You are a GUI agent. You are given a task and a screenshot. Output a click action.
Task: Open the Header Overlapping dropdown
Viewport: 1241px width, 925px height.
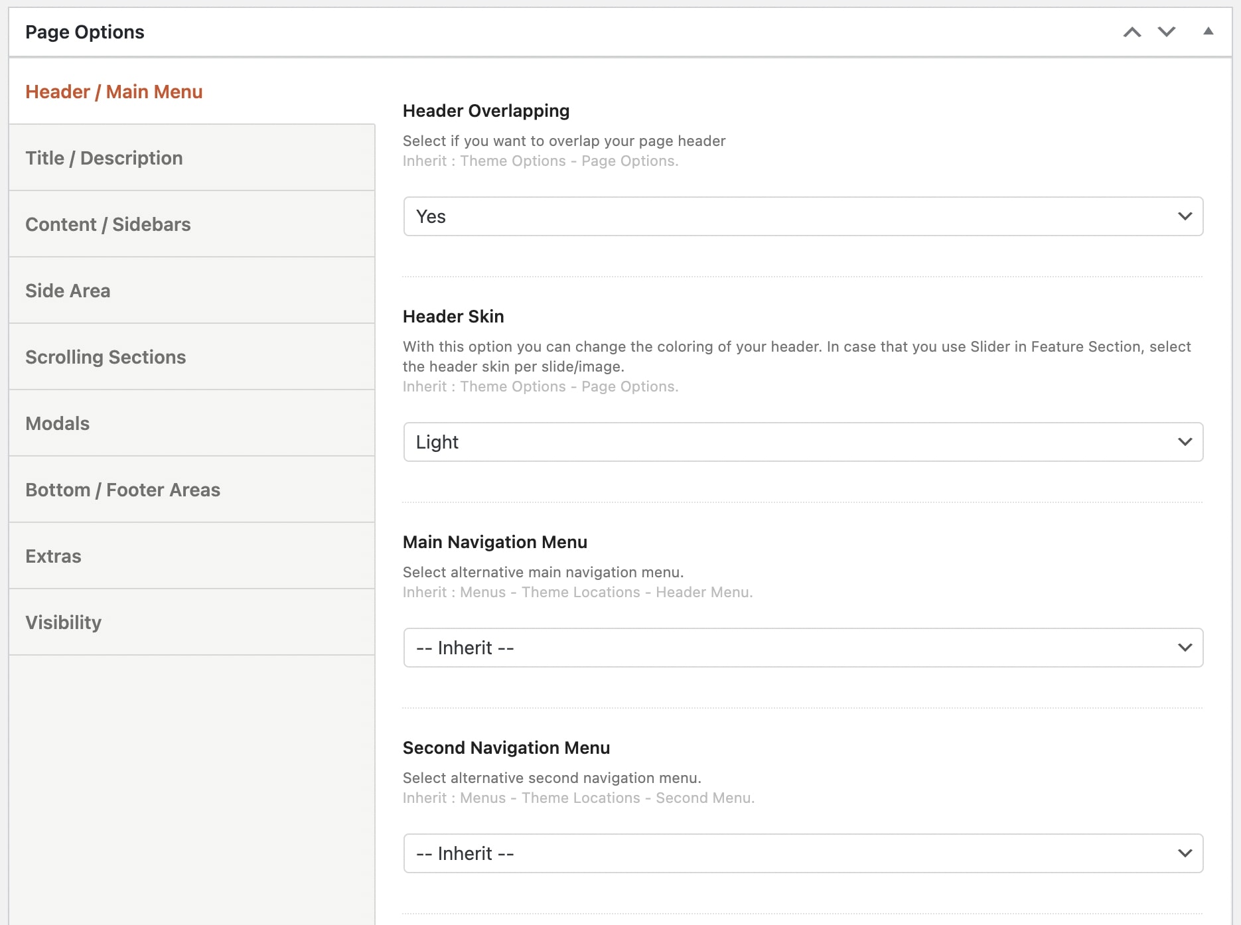click(803, 216)
